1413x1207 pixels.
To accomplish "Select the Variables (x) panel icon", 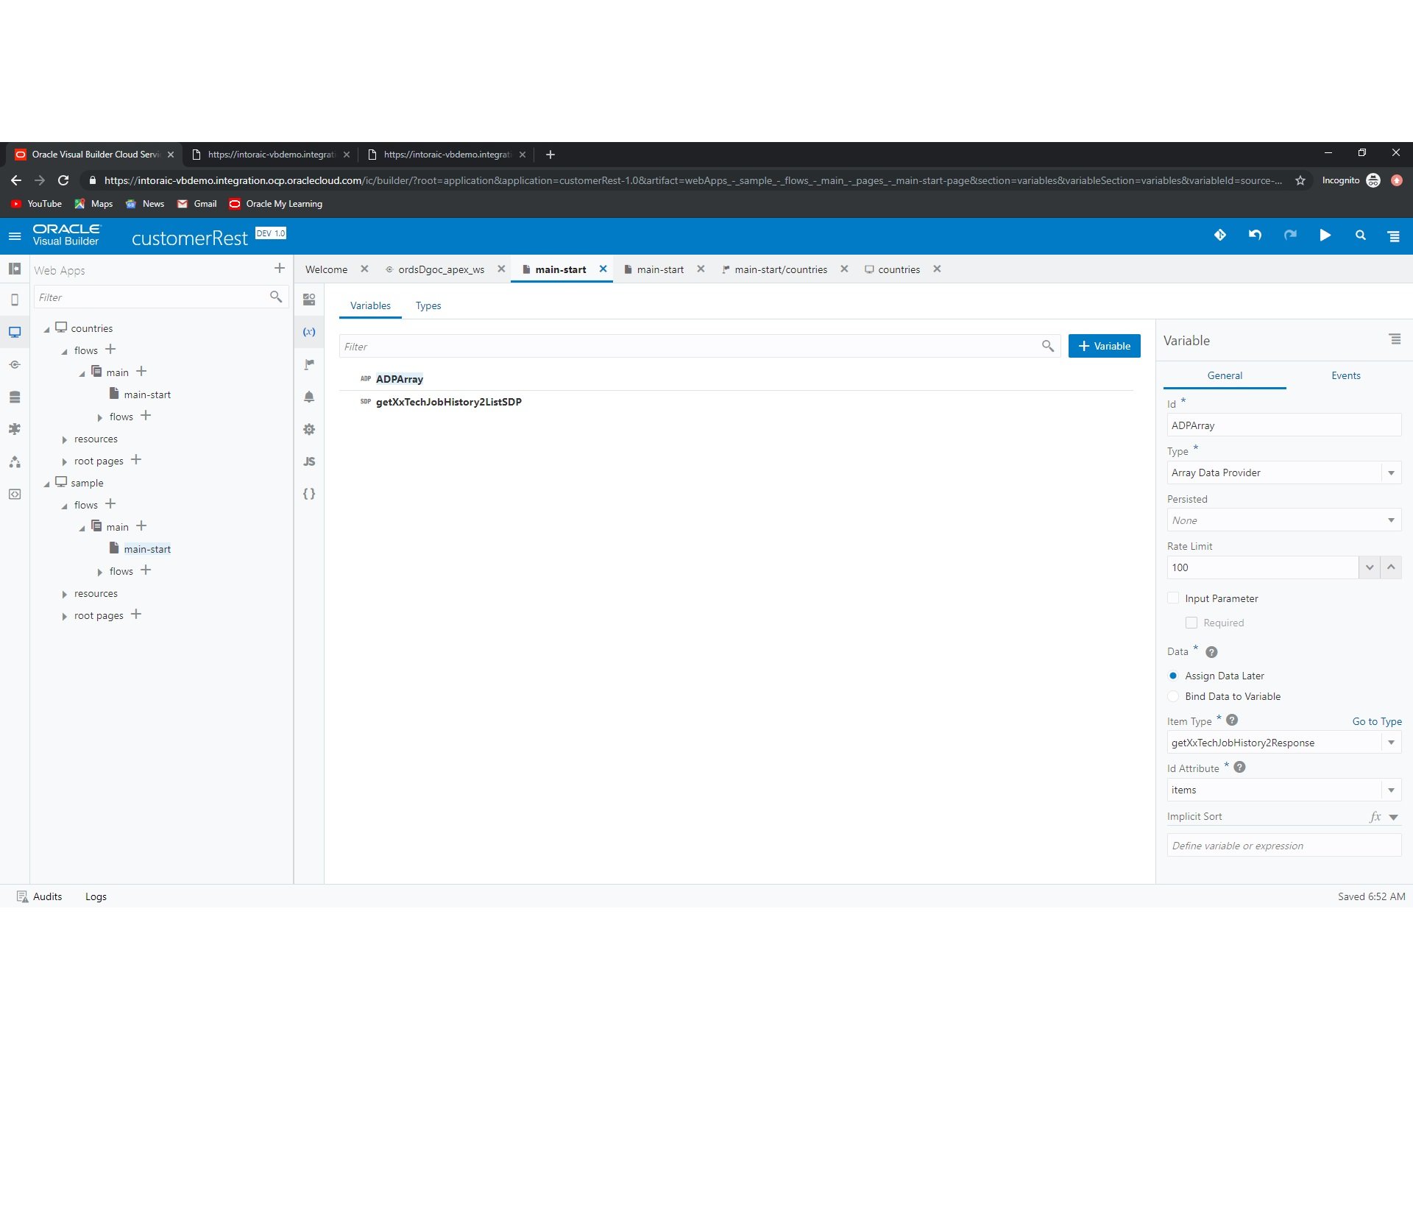I will click(309, 332).
